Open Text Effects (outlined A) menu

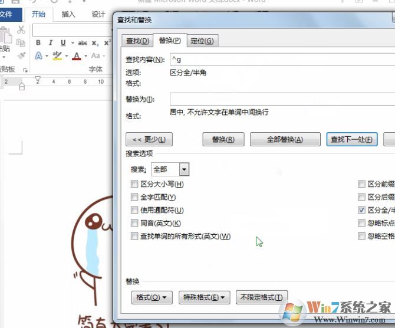[x=38, y=55]
